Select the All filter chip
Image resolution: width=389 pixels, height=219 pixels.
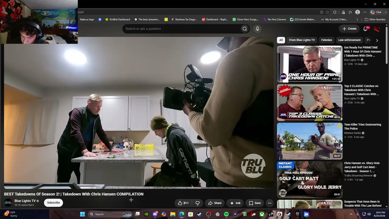point(281,40)
